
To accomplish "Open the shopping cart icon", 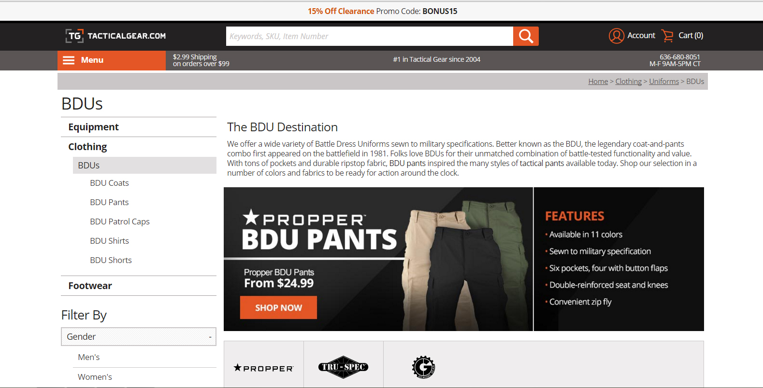I will tap(667, 36).
